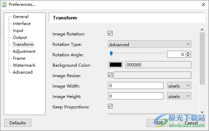Click the Image Width input field

click(x=136, y=85)
